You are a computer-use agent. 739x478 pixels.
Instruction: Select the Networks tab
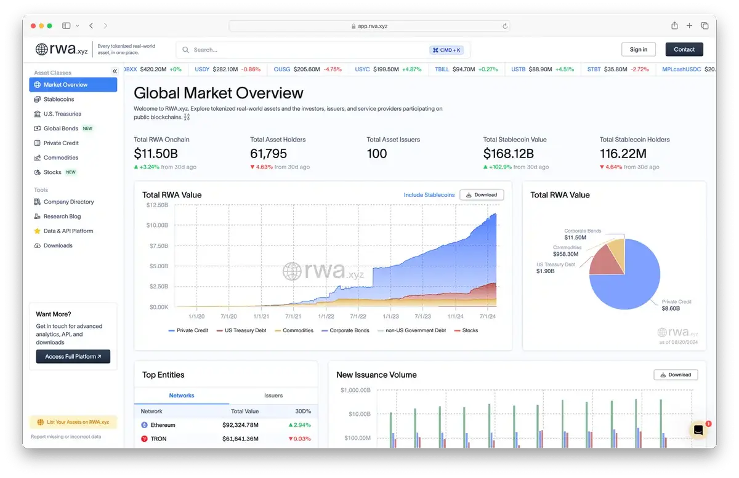[x=182, y=396]
